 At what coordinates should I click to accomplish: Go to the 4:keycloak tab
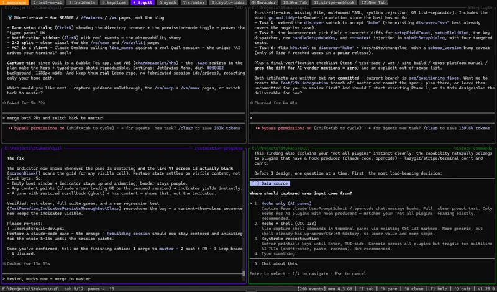[x=114, y=2]
